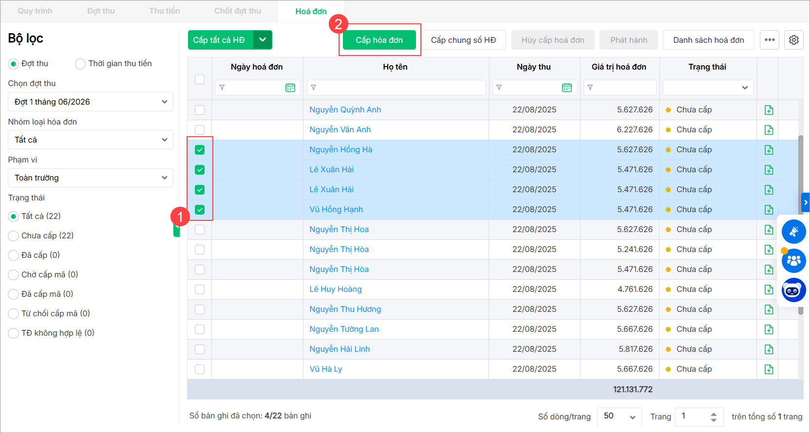Screen dimensions: 810x433
Task: Click invoice icon for Vũ Hồng Hạnh row
Action: (x=769, y=210)
